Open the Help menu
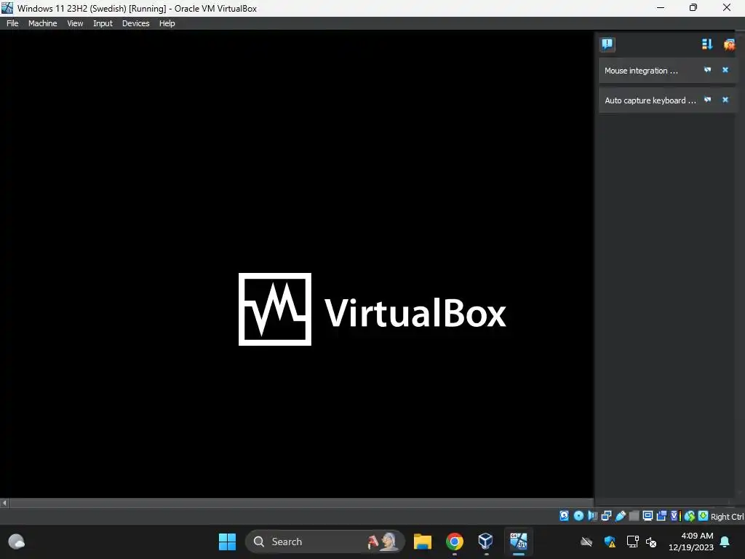This screenshot has width=745, height=559. tap(167, 23)
